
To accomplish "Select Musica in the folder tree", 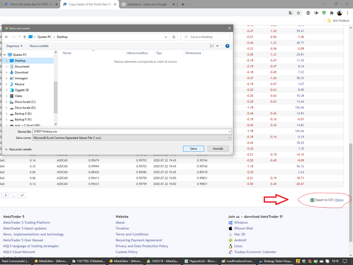I will point(19,84).
